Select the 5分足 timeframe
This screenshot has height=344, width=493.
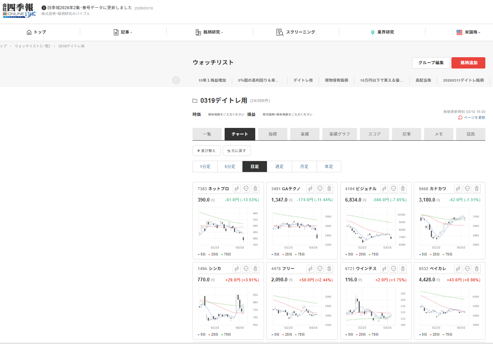click(230, 167)
